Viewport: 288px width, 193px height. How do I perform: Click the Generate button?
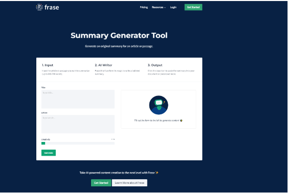click(x=49, y=153)
